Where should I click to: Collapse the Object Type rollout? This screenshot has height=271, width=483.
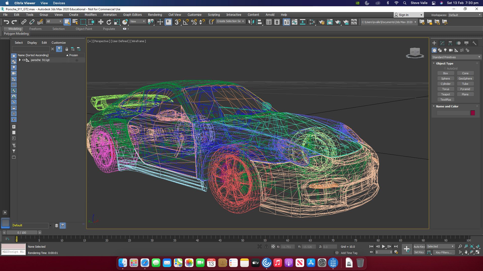tap(434, 63)
